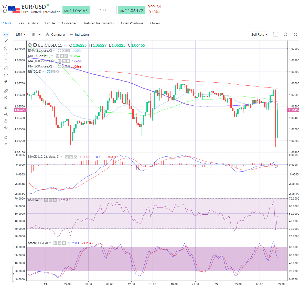Click the Sell 1.06465 button
The height and width of the screenshot is (287, 299).
coord(76,10)
